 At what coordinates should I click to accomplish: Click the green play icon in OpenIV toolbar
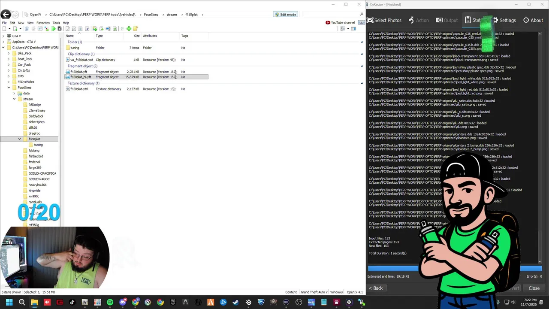click(54, 29)
